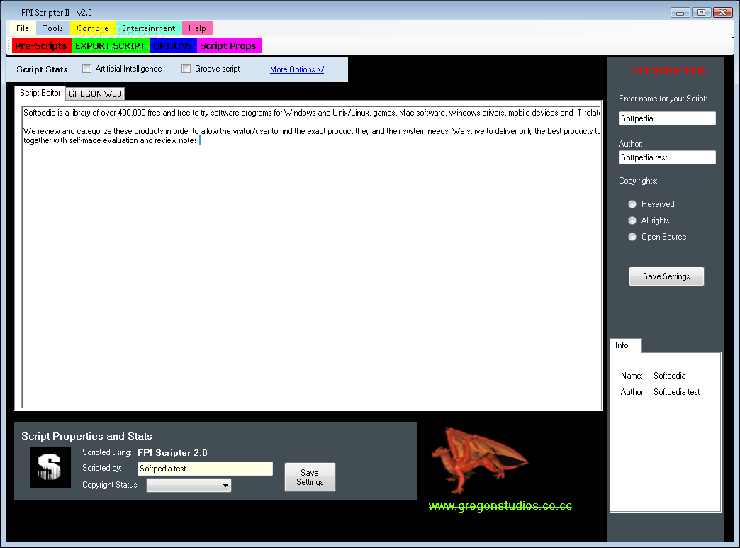
Task: Click the Script Properties and Stats heading
Action: pos(86,436)
